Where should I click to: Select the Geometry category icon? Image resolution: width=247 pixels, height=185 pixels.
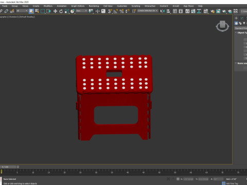(x=236, y=23)
